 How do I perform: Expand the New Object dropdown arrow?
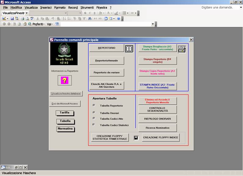[114, 19]
